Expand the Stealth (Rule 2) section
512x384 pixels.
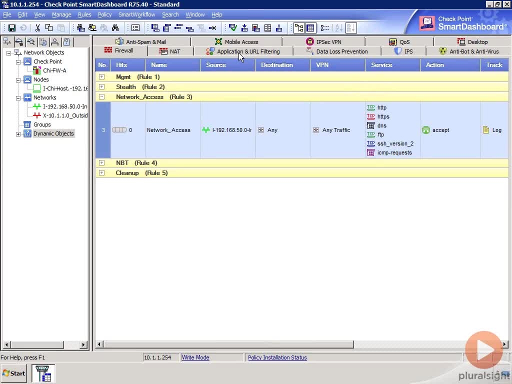click(x=101, y=87)
